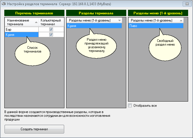Enable the 'Отобразить все' checkbox
This screenshot has width=193, height=138.
pyautogui.click(x=130, y=106)
